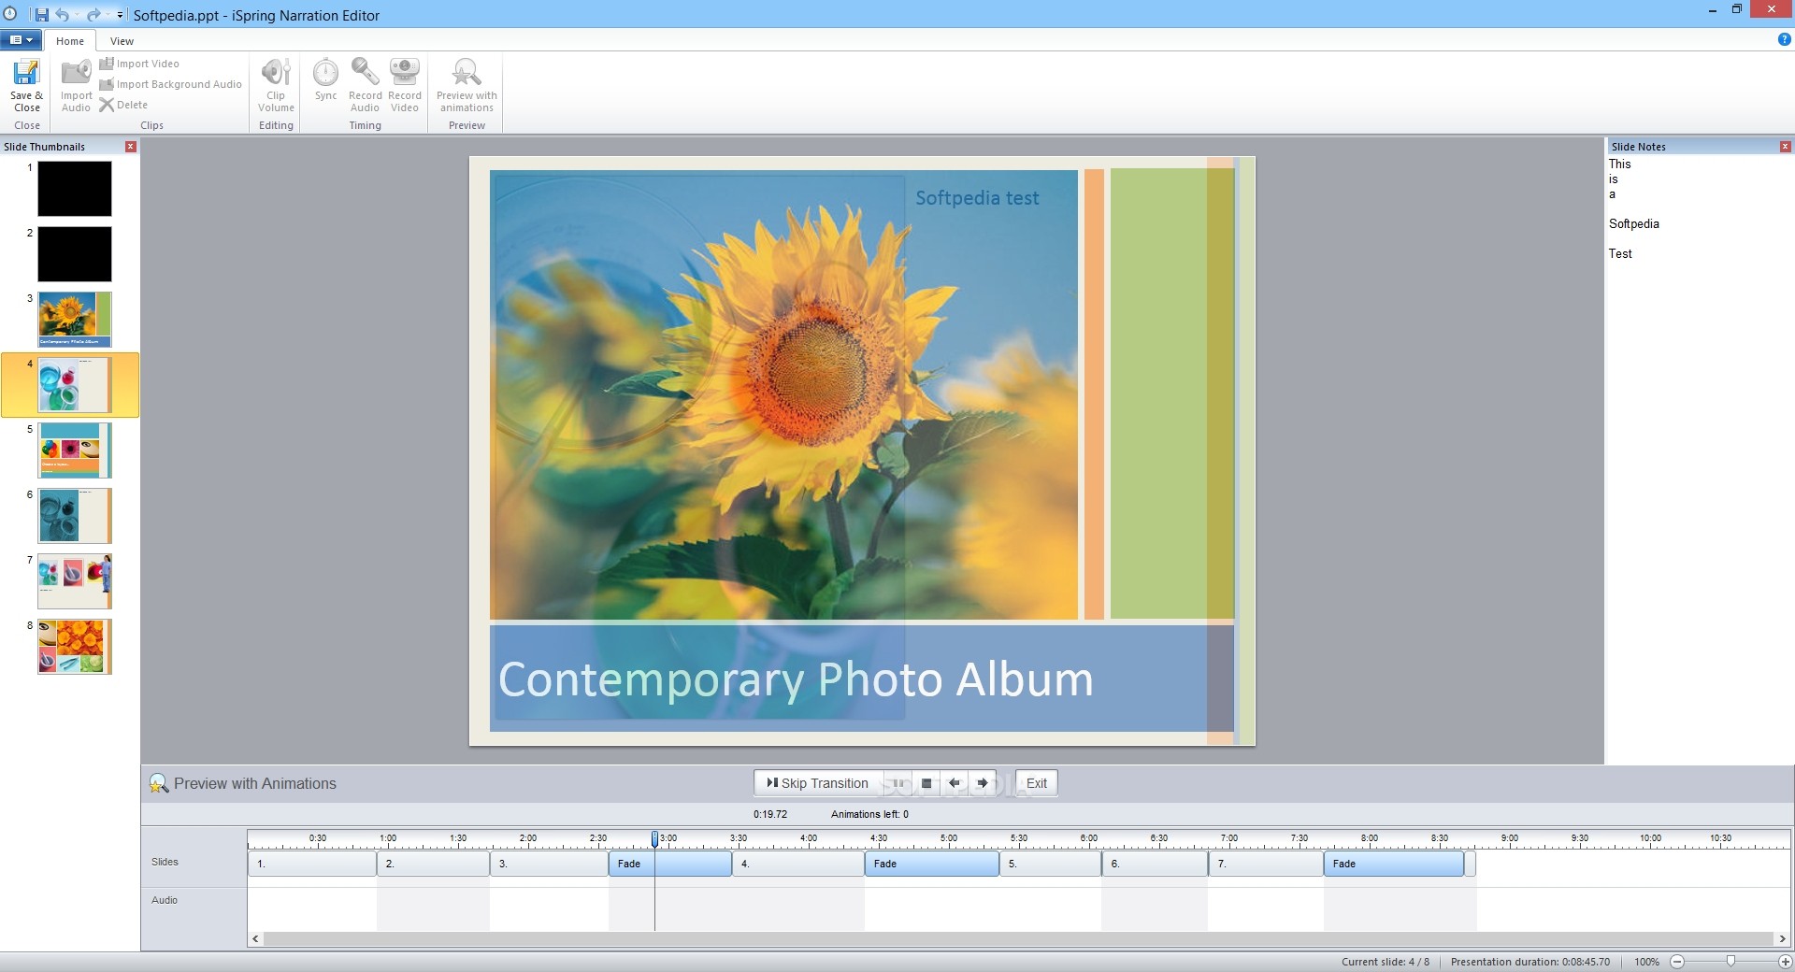
Task: Open the Redo history dropdown arrow
Action: (x=108, y=15)
